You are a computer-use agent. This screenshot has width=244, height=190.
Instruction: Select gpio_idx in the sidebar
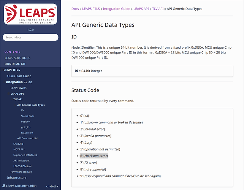pyautogui.click(x=26, y=127)
